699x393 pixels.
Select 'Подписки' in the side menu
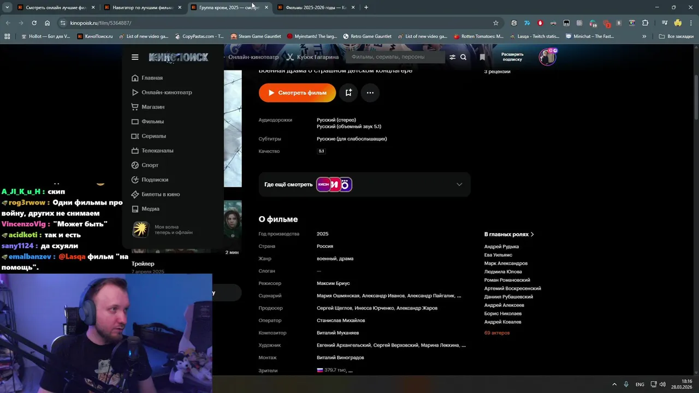tap(150, 180)
